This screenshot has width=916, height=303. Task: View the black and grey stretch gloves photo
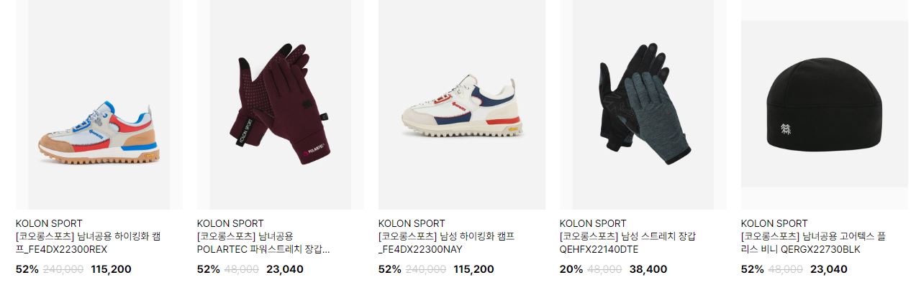point(643,104)
